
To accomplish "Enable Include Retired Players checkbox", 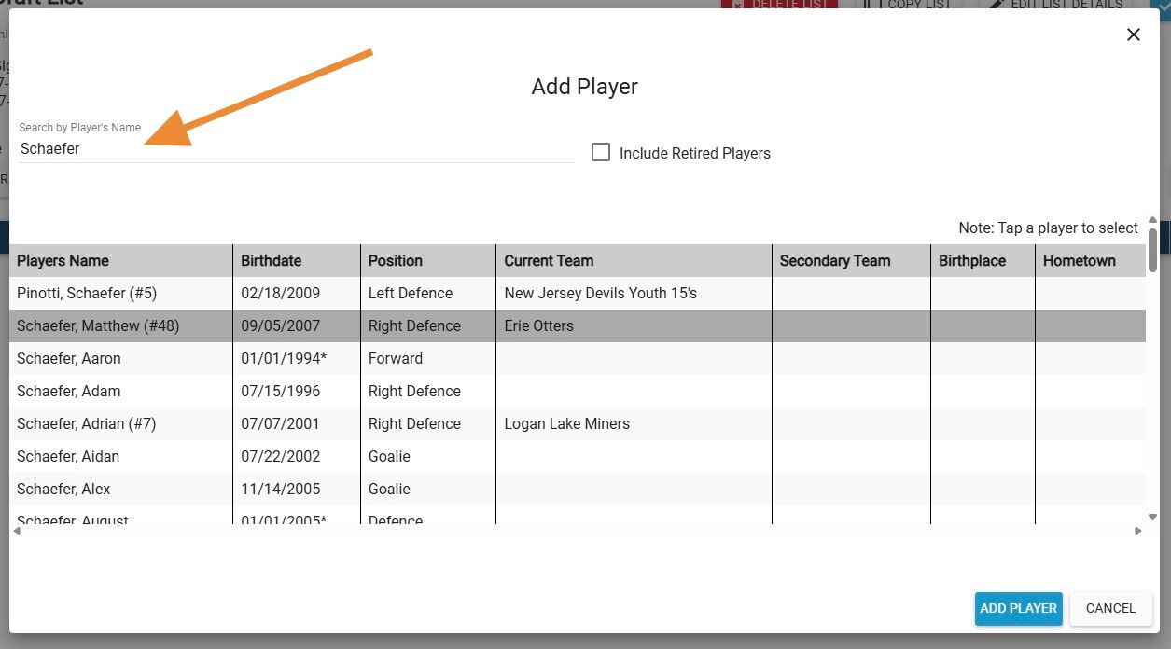I will pyautogui.click(x=601, y=152).
